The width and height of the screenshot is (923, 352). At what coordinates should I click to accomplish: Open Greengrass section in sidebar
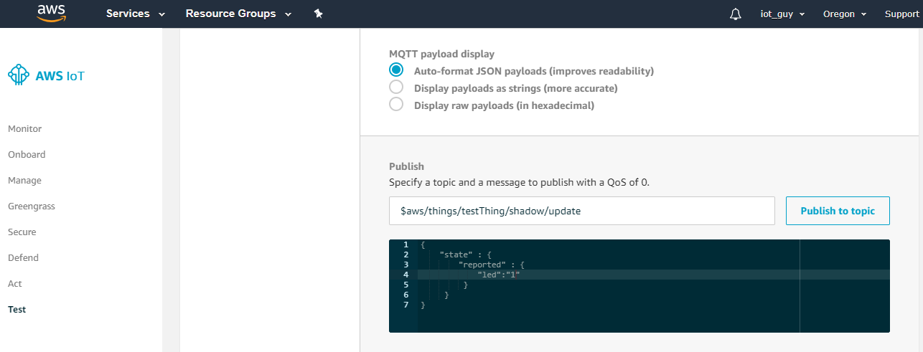point(32,206)
